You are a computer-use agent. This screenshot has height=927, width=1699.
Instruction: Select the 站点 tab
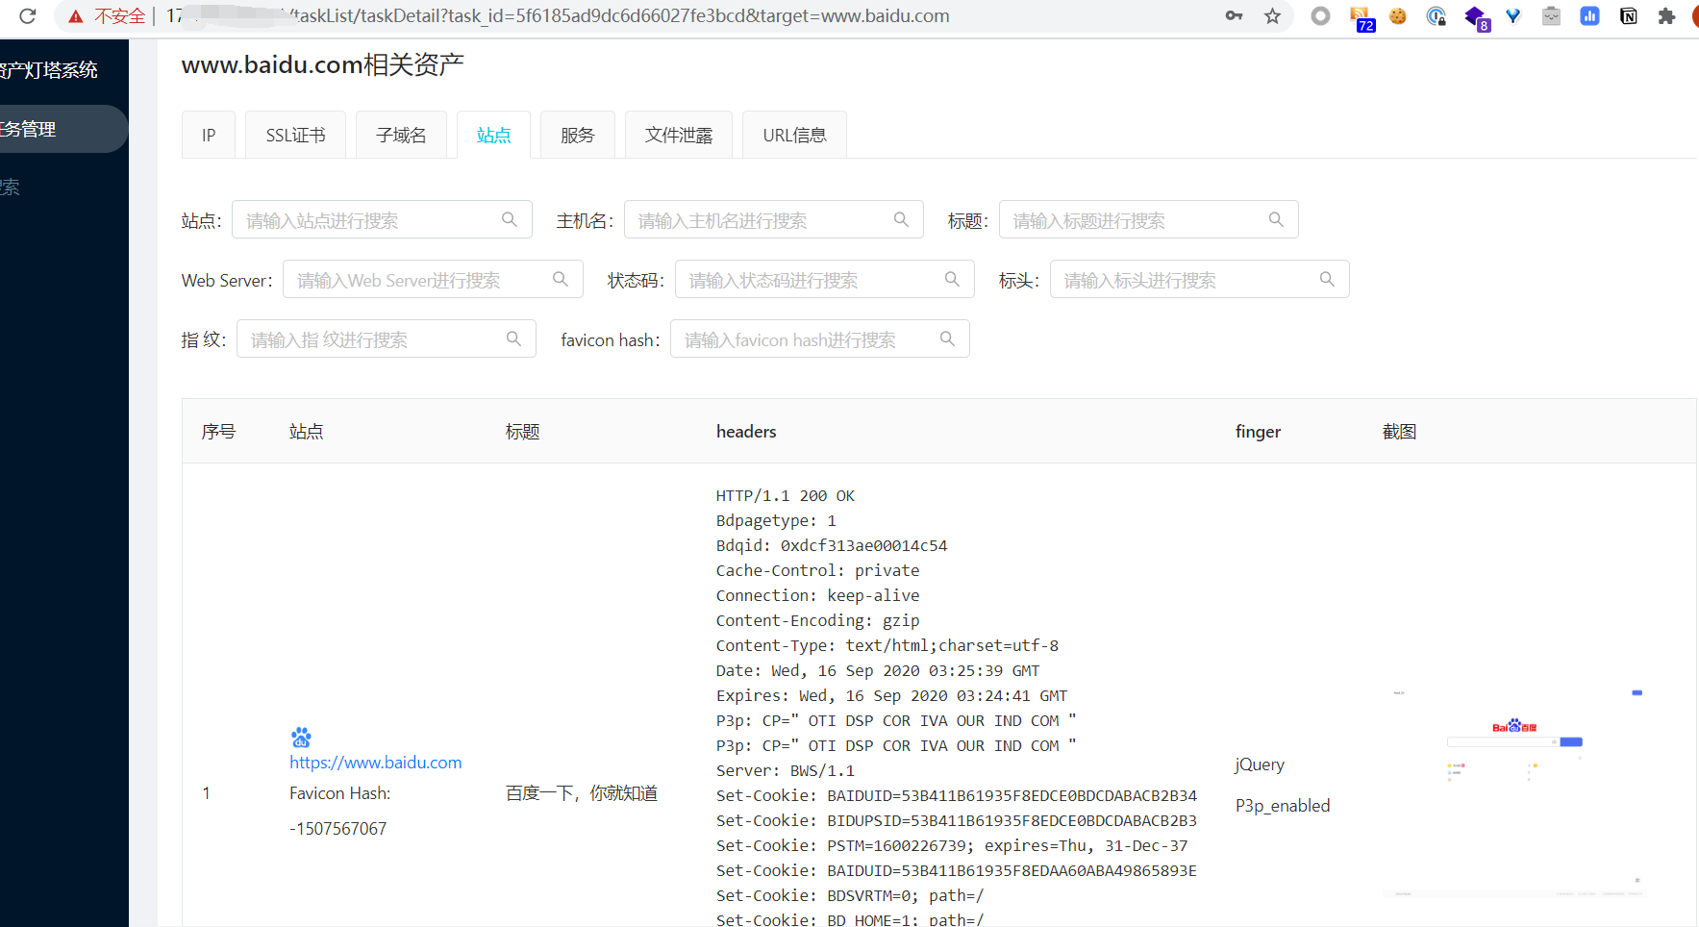click(494, 135)
